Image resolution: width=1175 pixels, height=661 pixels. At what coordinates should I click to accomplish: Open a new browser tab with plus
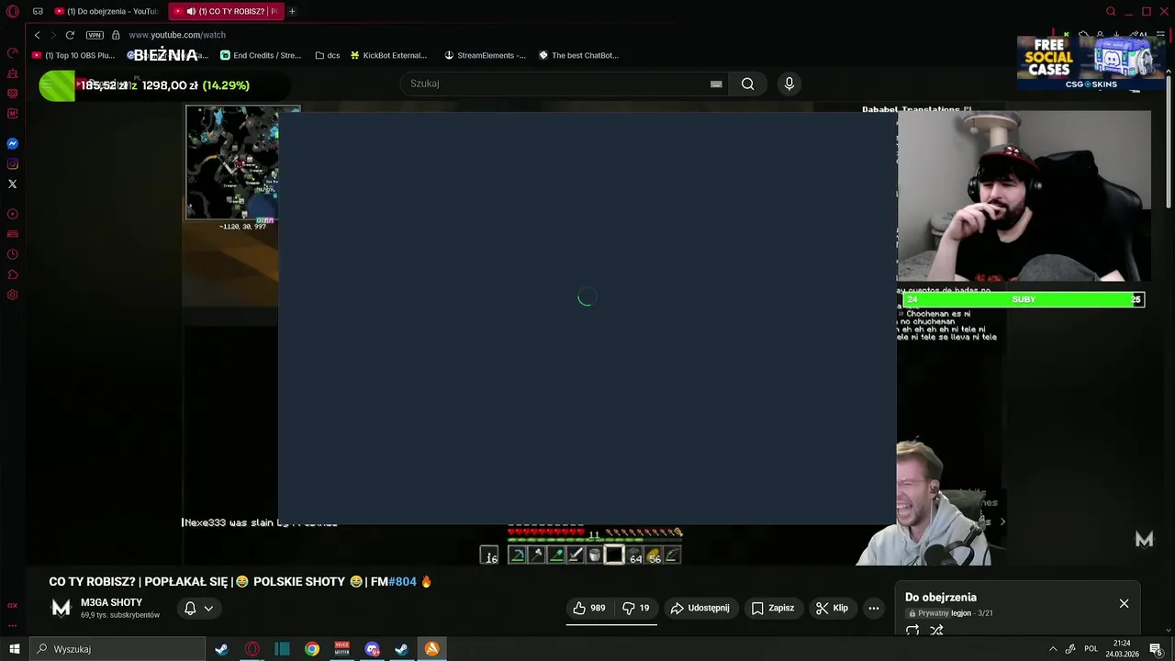pyautogui.click(x=292, y=11)
